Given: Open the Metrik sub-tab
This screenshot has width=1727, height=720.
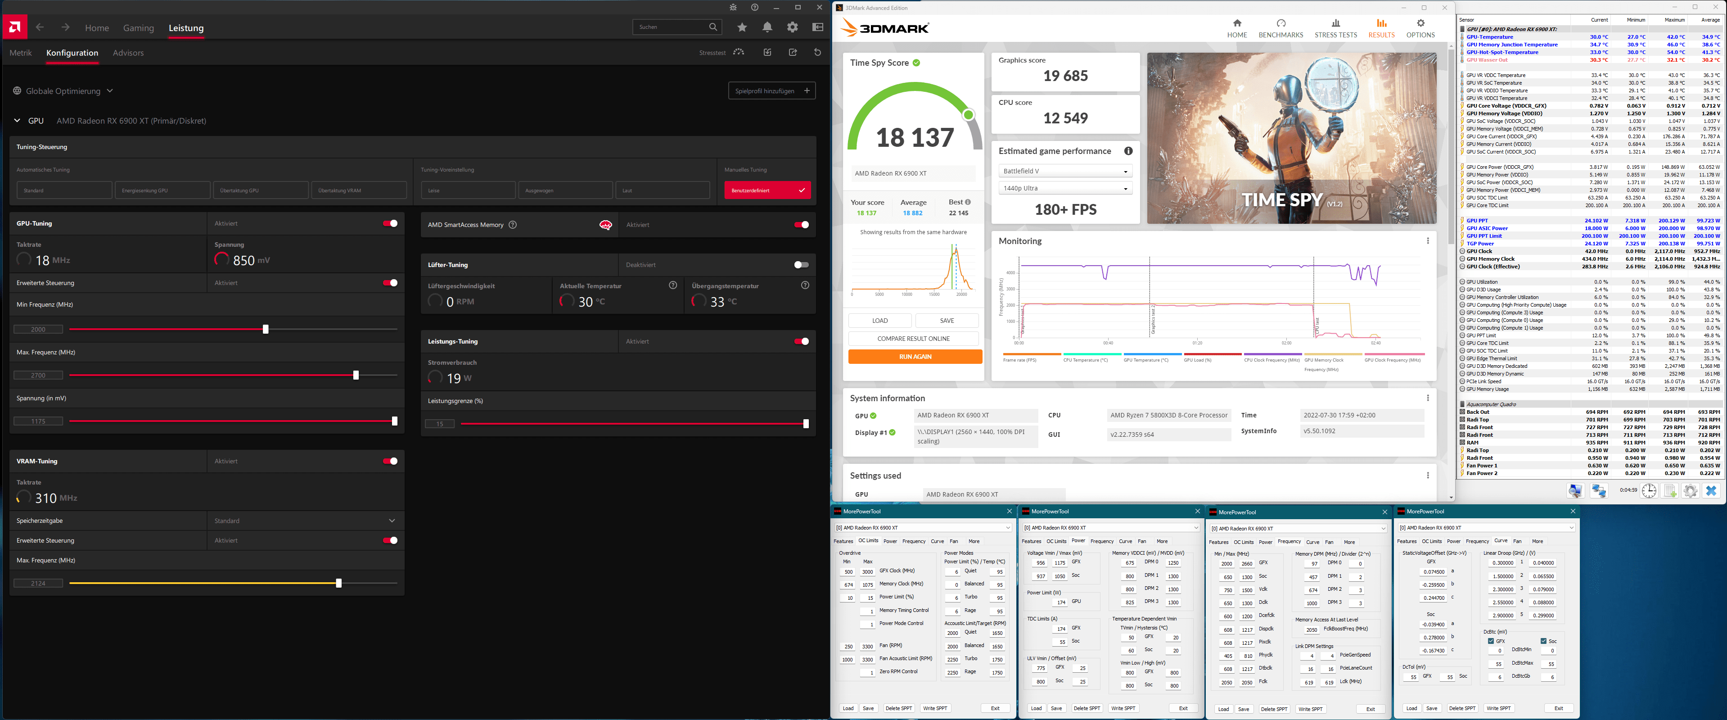Looking at the screenshot, I should [x=21, y=52].
